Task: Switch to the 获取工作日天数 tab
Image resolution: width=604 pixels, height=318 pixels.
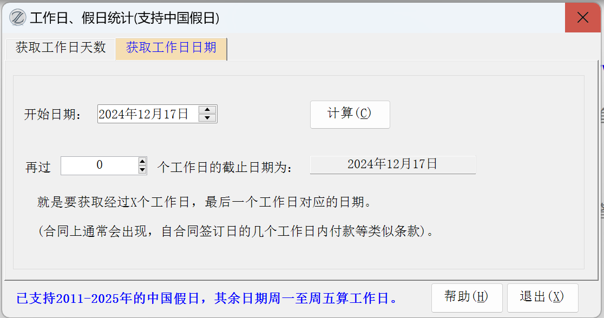Action: pos(61,48)
